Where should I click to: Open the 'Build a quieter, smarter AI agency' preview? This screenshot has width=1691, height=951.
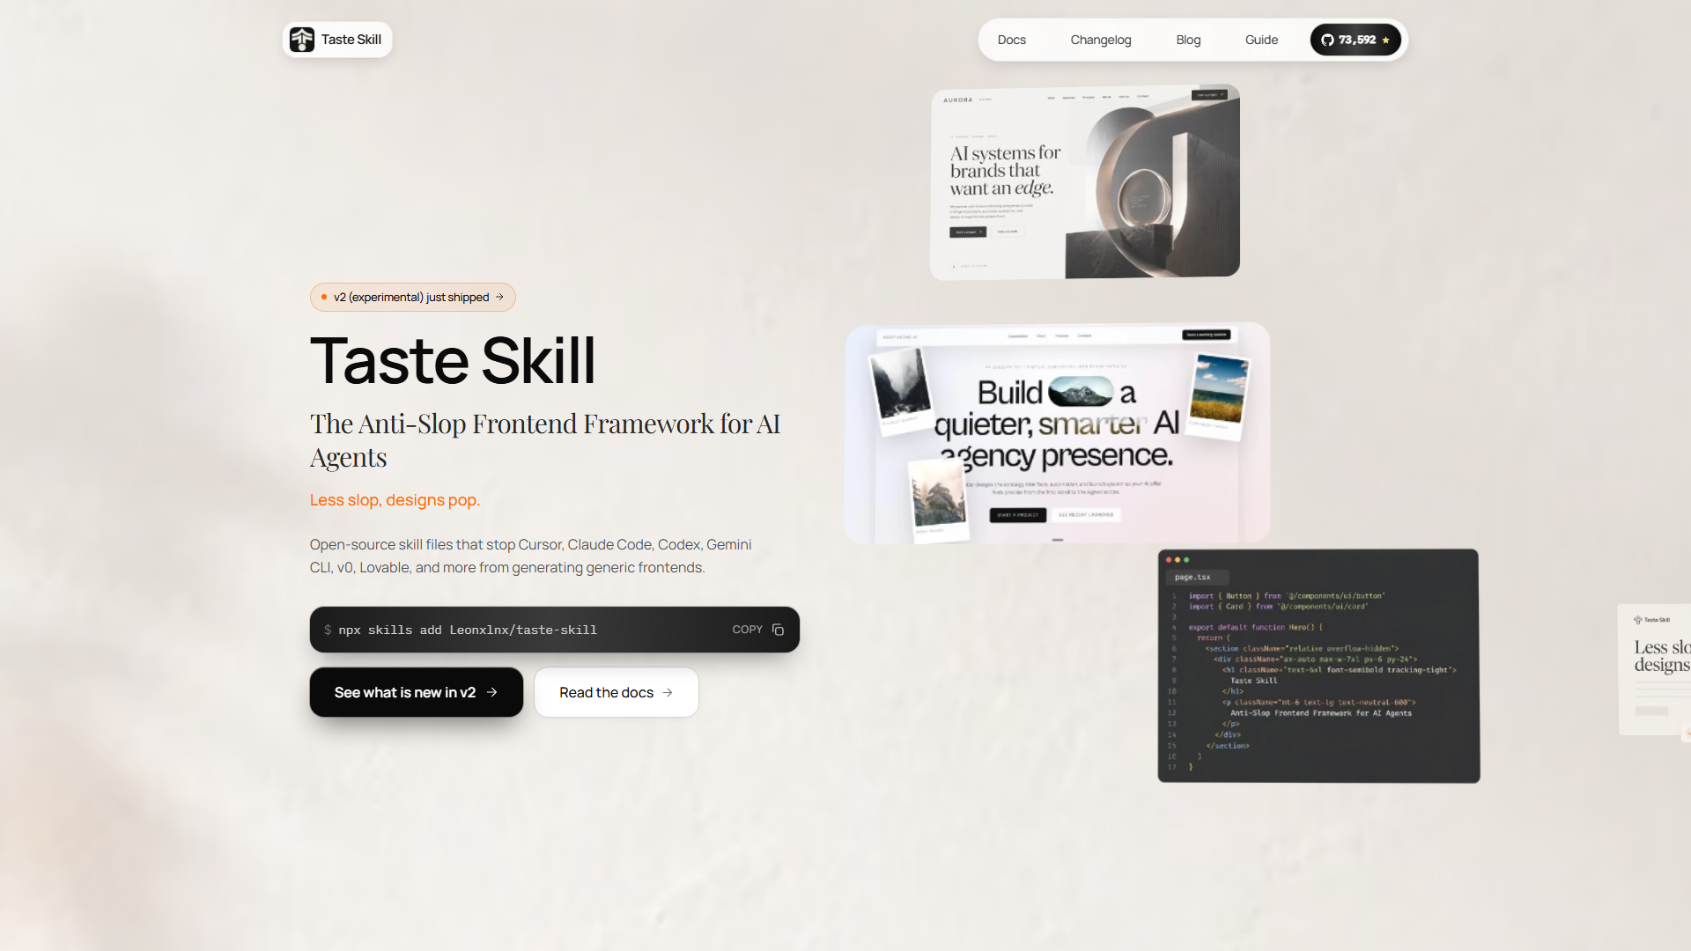pyautogui.click(x=1057, y=433)
